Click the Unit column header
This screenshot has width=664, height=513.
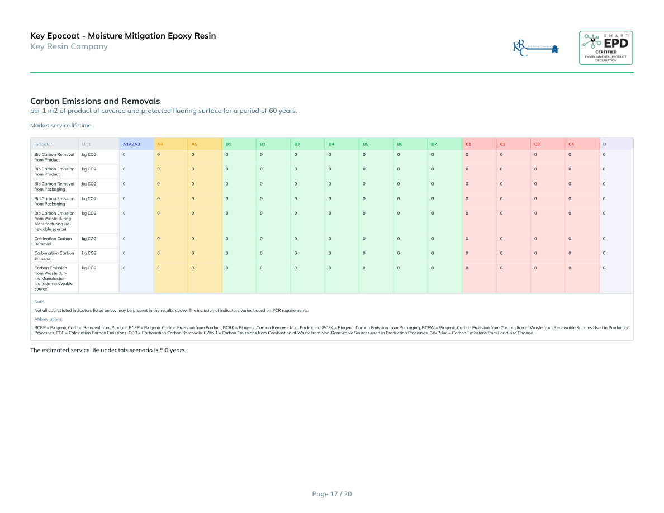(x=86, y=144)
